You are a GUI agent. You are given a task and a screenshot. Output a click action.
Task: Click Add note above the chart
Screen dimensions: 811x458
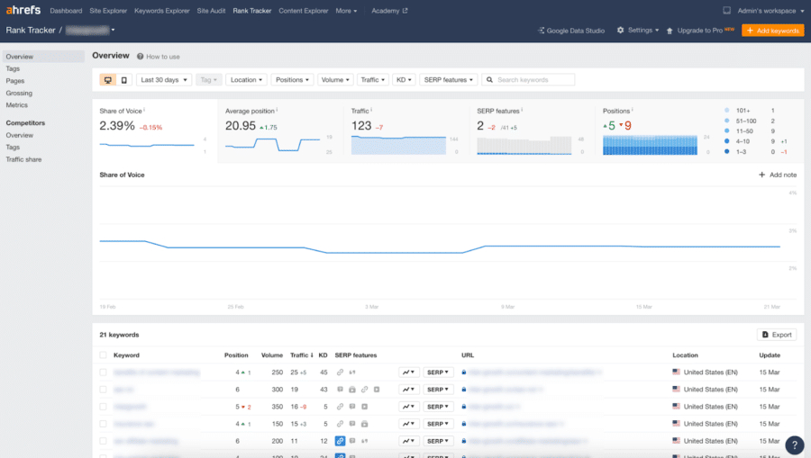(x=778, y=175)
